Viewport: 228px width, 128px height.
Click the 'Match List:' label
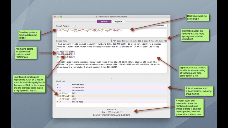tap(61, 81)
